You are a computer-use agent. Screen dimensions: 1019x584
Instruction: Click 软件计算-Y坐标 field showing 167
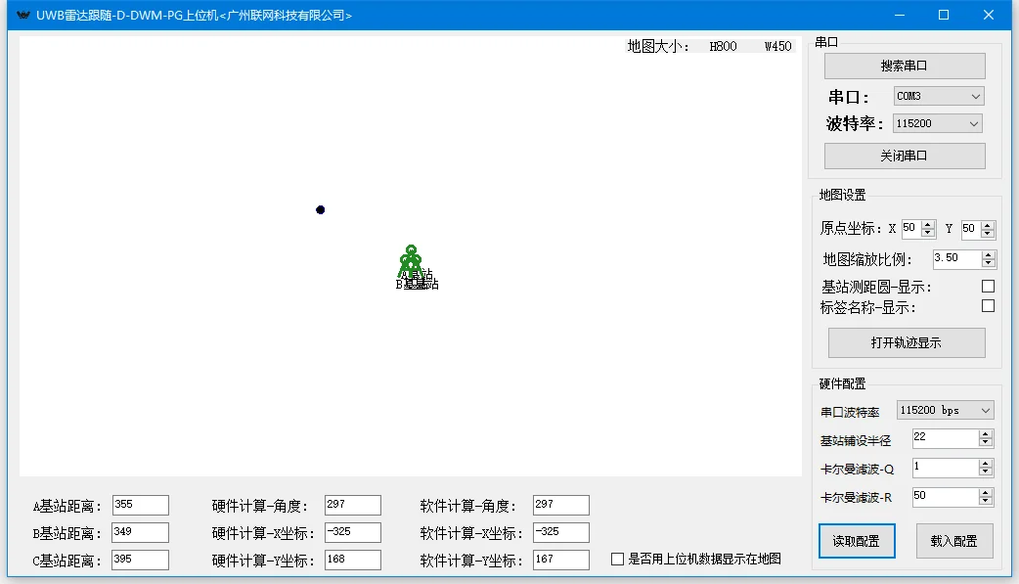[560, 560]
